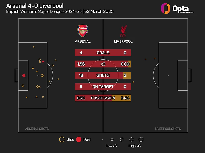
Task: Click the LIVERPOOL SHOTS label
Action: tap(168, 129)
